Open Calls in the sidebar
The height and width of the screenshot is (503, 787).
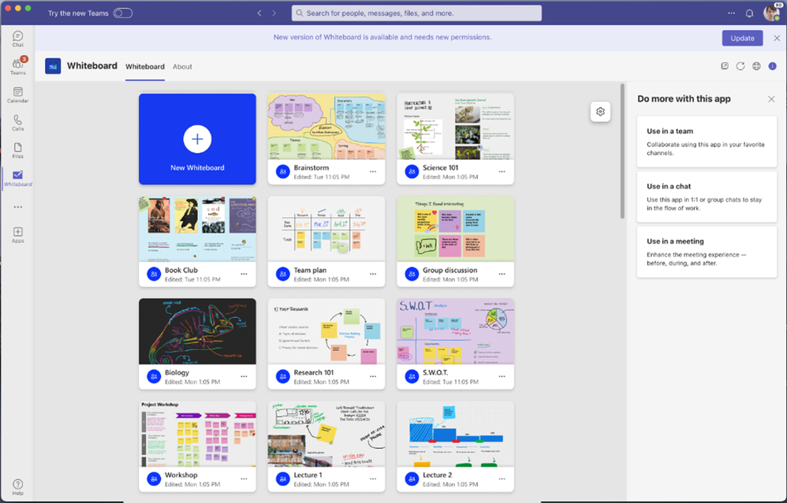click(x=17, y=123)
